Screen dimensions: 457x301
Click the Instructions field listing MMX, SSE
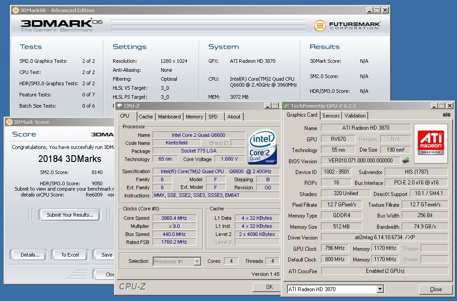click(216, 195)
